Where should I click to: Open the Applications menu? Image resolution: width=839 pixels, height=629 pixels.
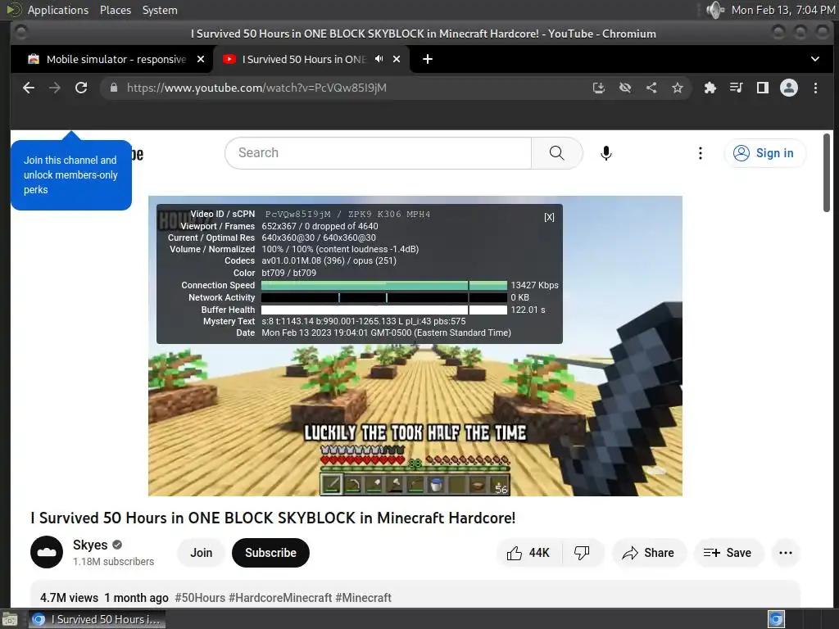pos(58,10)
